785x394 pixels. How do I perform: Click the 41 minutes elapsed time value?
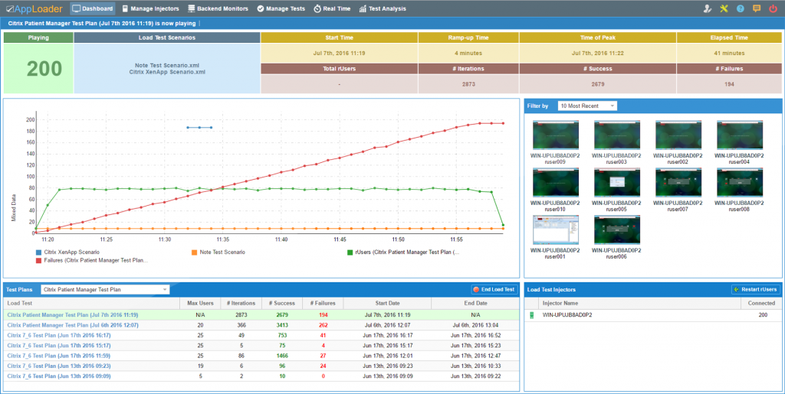click(x=729, y=53)
